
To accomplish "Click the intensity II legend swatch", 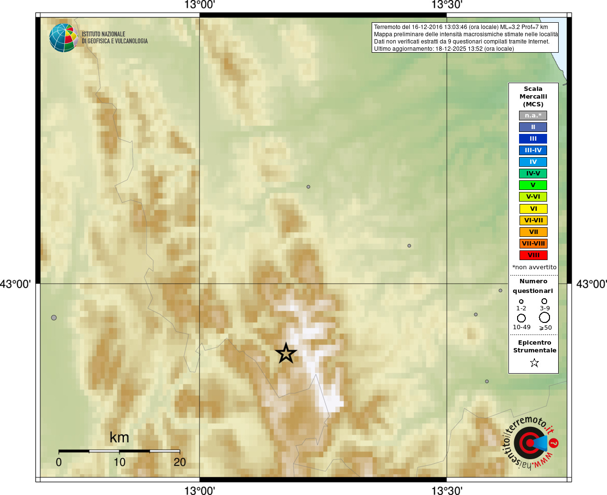I will [533, 127].
